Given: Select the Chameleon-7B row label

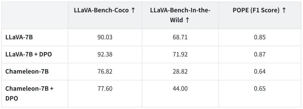Looking at the screenshot, I should pos(27,71).
